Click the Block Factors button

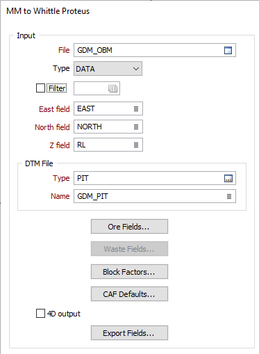pyautogui.click(x=129, y=272)
